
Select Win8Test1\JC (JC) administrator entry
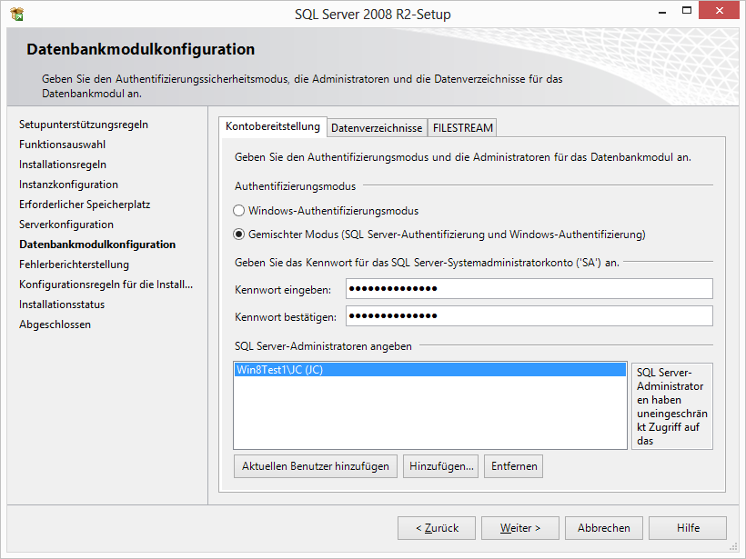430,369
